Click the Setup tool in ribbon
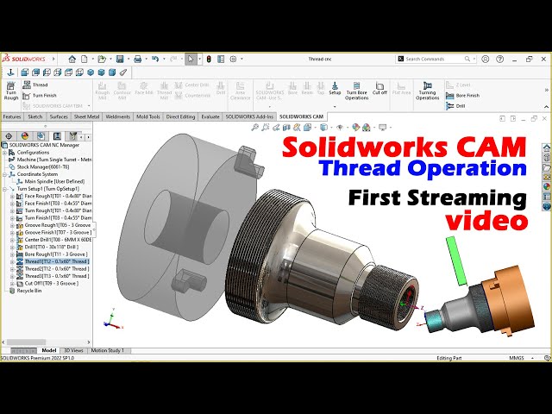 pyautogui.click(x=335, y=88)
